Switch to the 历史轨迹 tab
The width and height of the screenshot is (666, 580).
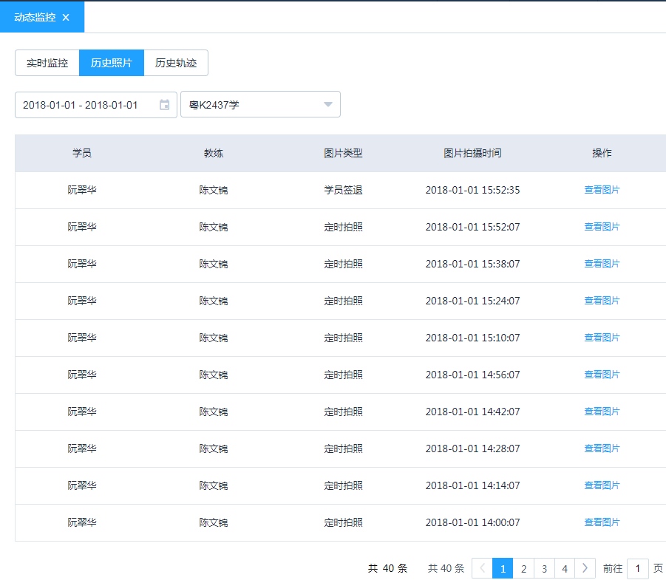(x=177, y=63)
